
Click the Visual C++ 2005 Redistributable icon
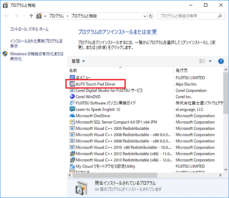pyautogui.click(x=72, y=129)
